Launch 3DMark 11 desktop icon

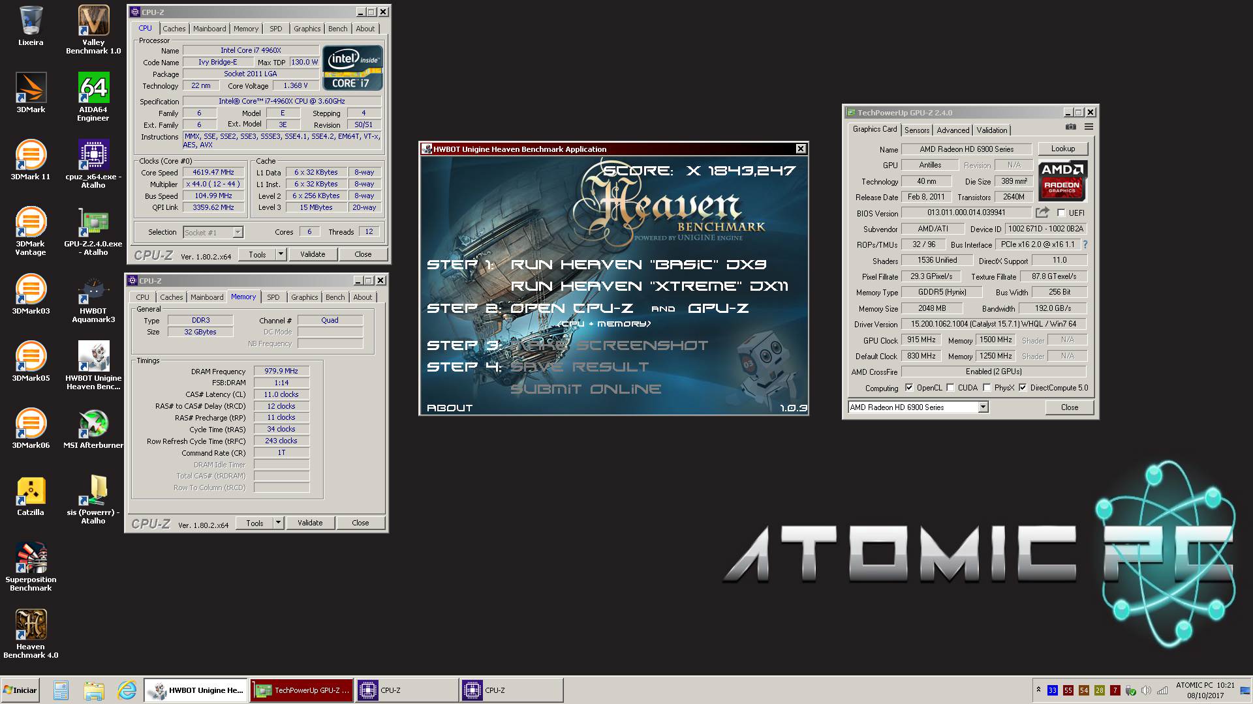pos(31,160)
